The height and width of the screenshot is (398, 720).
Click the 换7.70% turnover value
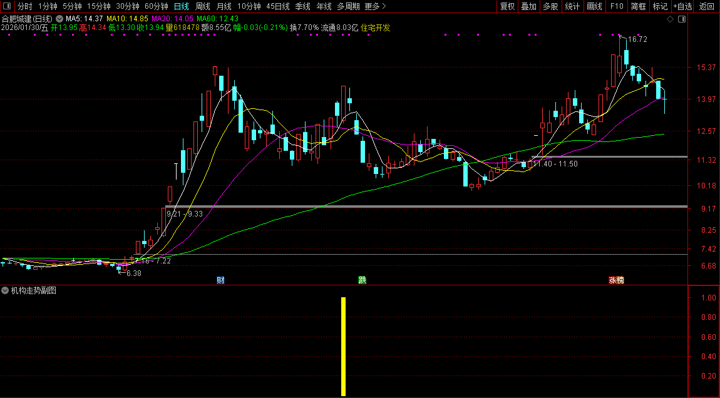tap(304, 28)
